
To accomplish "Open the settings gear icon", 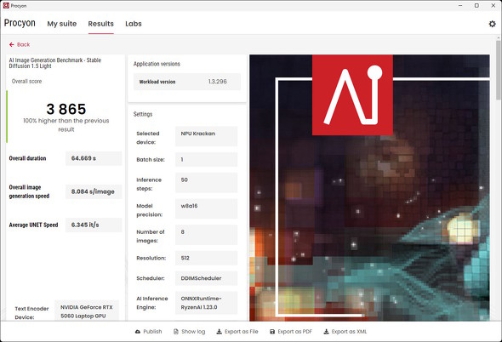I will 492,24.
